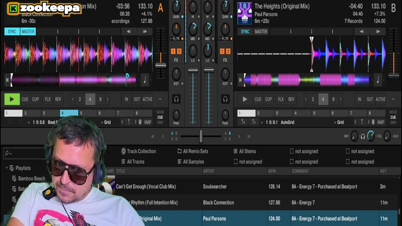The height and width of the screenshot is (226, 402).
Task: Toggle FX unit 1 for channel A
Action: pos(173,51)
